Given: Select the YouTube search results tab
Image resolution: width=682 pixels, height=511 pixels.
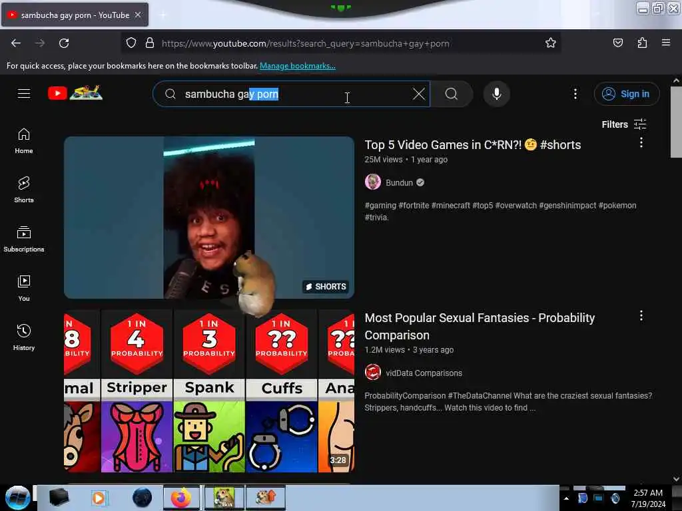Looking at the screenshot, I should [x=75, y=15].
